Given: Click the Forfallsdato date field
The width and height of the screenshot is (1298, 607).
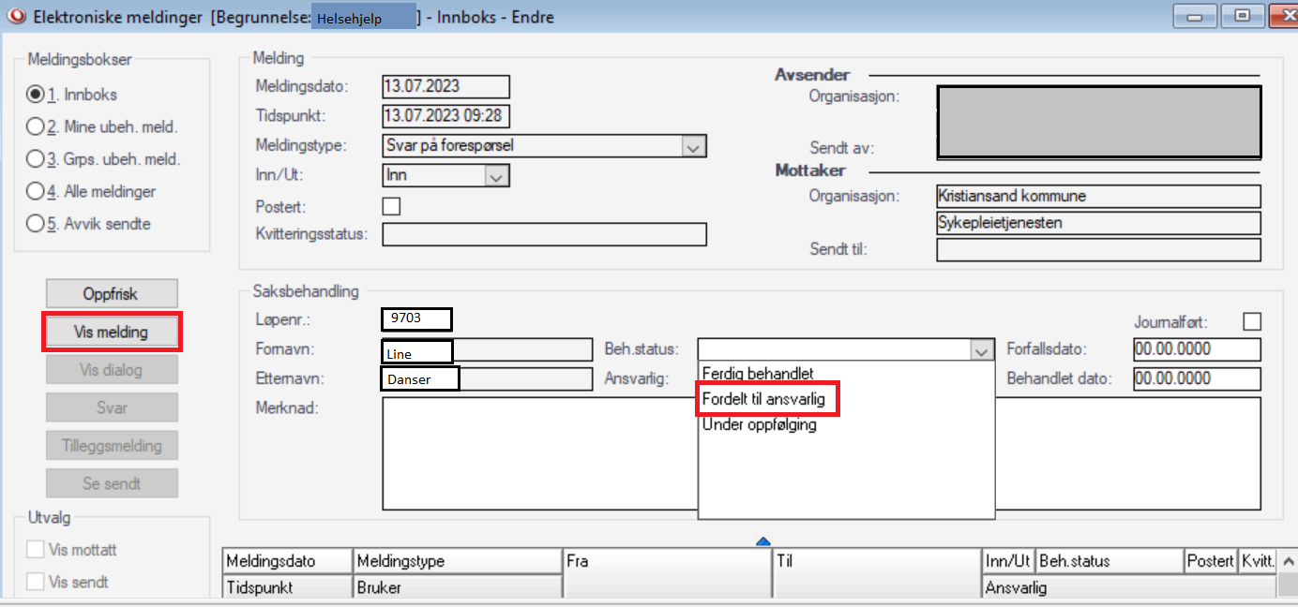Looking at the screenshot, I should [x=1196, y=349].
